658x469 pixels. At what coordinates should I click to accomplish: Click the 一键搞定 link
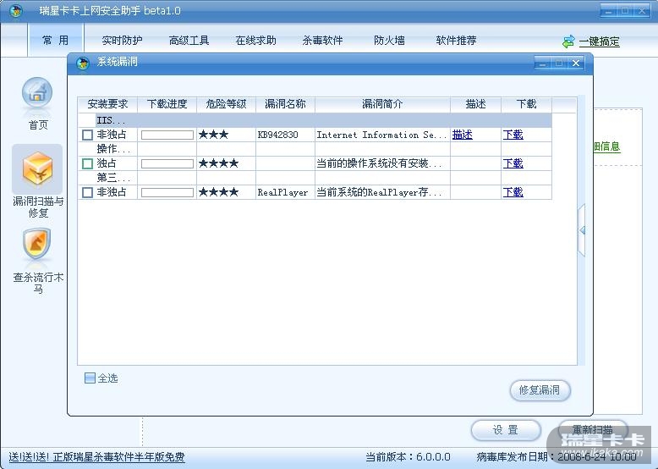(600, 41)
